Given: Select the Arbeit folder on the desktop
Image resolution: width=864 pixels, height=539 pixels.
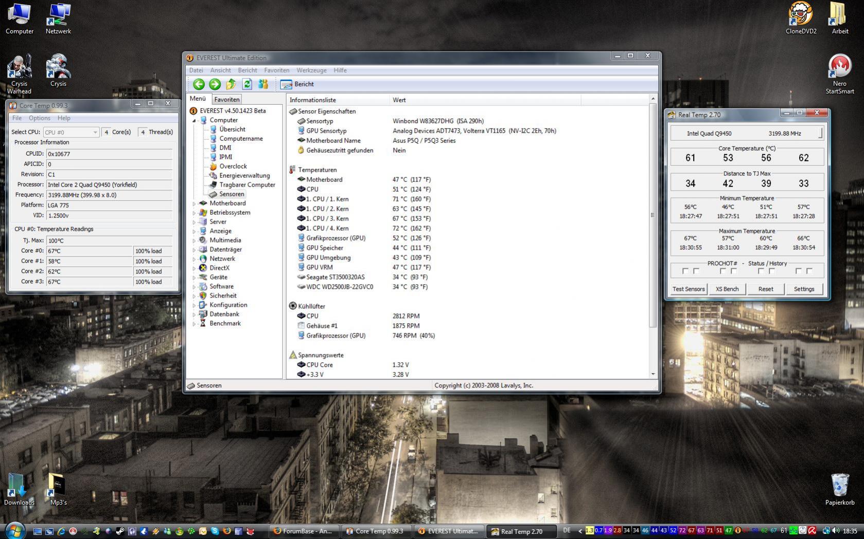Looking at the screenshot, I should (840, 18).
